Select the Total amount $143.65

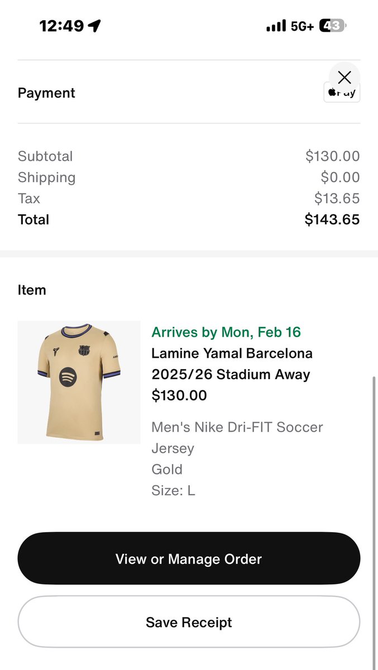[332, 219]
